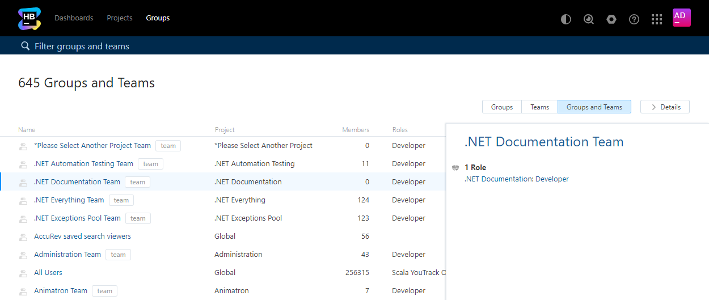Toggle the contrast theme icon
This screenshot has height=300, width=709.
tap(565, 19)
